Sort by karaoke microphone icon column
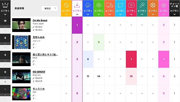This screenshot has height=102, width=180. [142, 8]
